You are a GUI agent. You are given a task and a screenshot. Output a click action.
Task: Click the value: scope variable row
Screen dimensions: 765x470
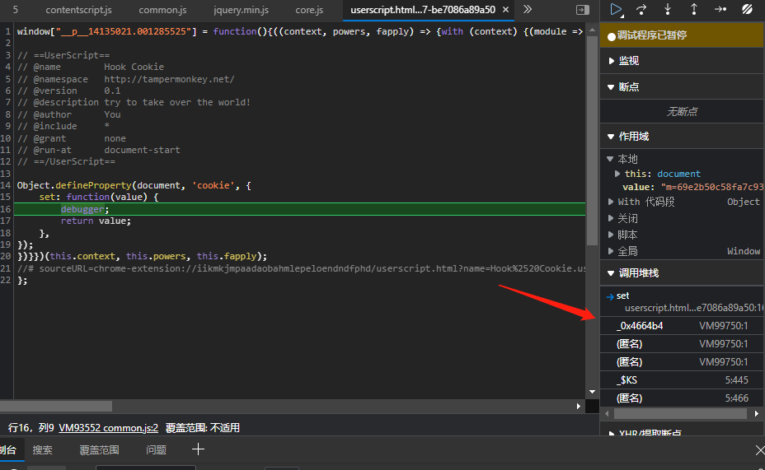692,187
